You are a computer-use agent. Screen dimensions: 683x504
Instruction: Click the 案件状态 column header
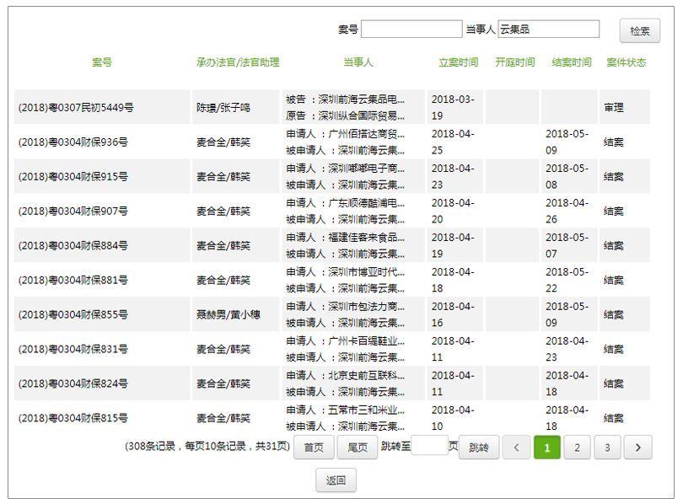pyautogui.click(x=626, y=62)
